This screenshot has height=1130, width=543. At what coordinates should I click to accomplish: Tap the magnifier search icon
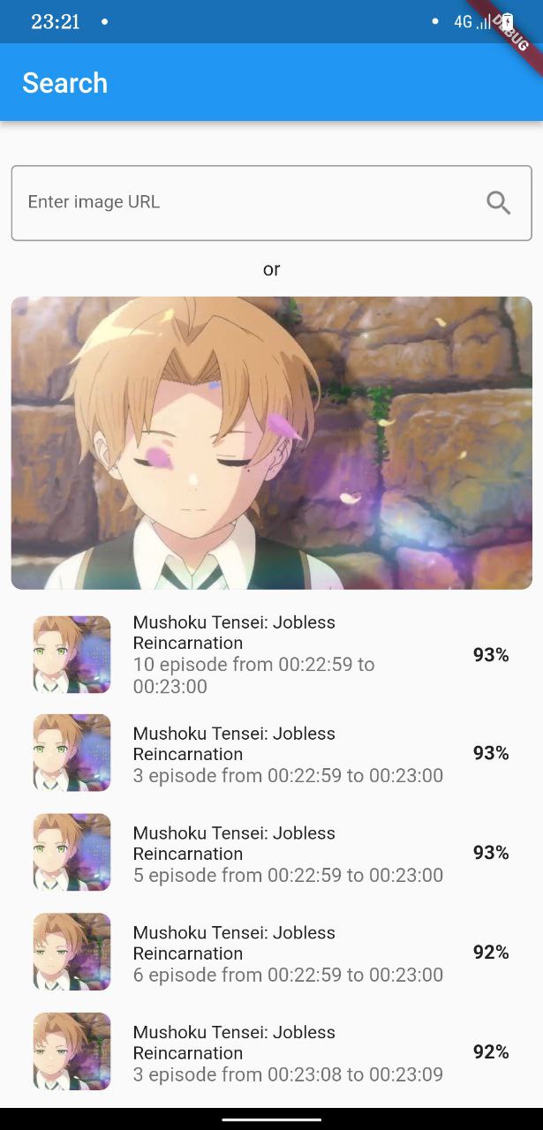tap(499, 203)
